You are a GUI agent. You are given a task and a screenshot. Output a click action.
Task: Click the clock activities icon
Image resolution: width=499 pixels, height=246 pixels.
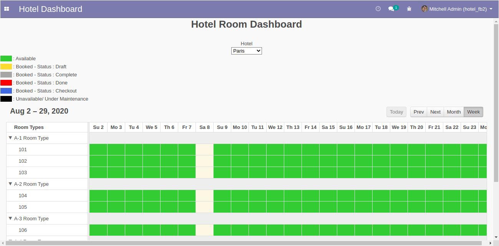(378, 9)
